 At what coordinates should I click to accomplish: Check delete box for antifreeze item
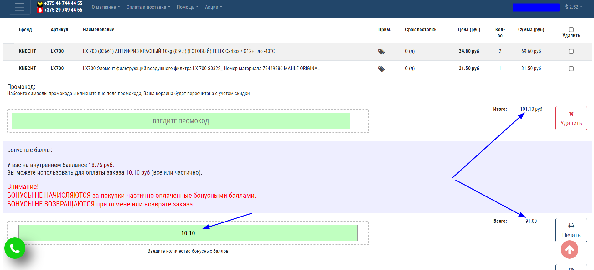click(571, 51)
